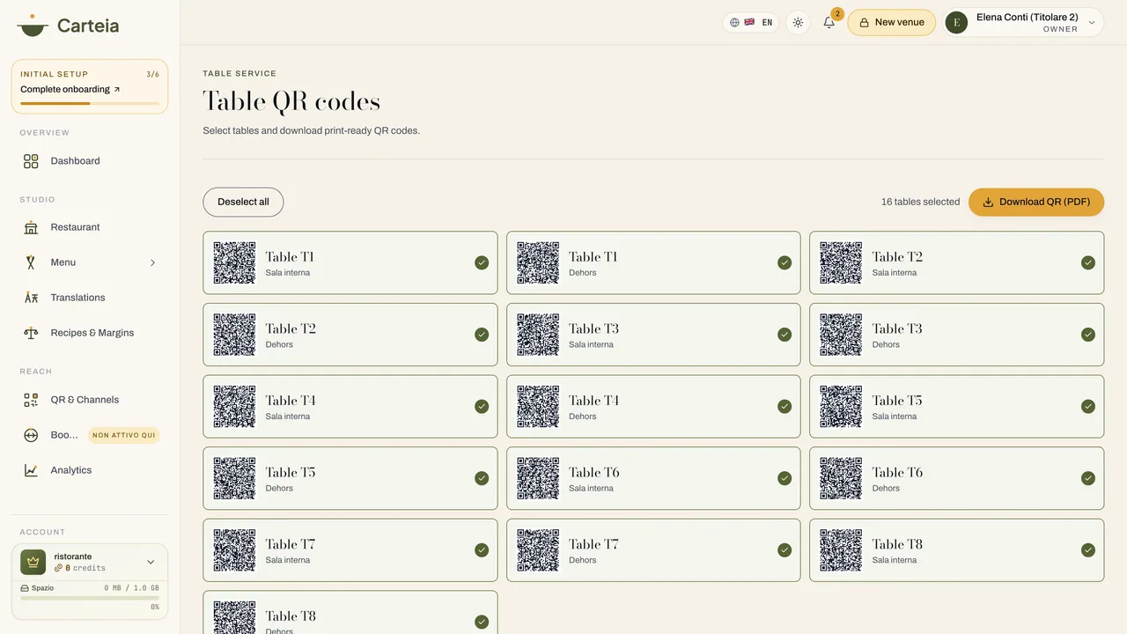Click the QR thumbnail of Table T8 Sala interna
This screenshot has width=1127, height=634.
click(841, 550)
